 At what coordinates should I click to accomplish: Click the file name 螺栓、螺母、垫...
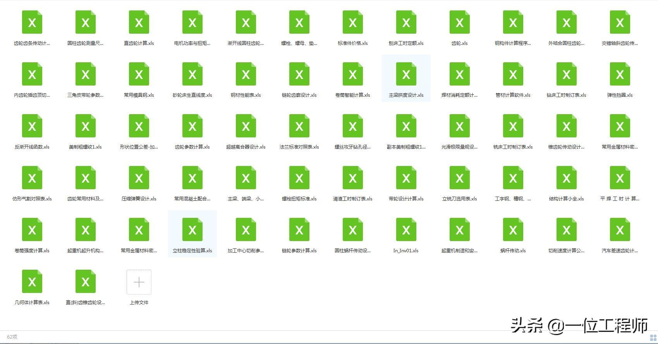(299, 43)
